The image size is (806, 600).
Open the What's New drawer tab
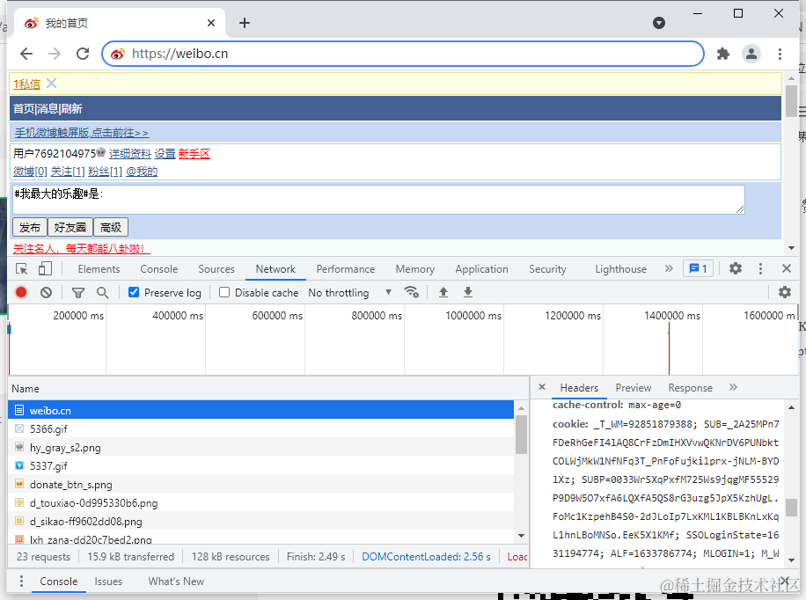pyautogui.click(x=176, y=582)
